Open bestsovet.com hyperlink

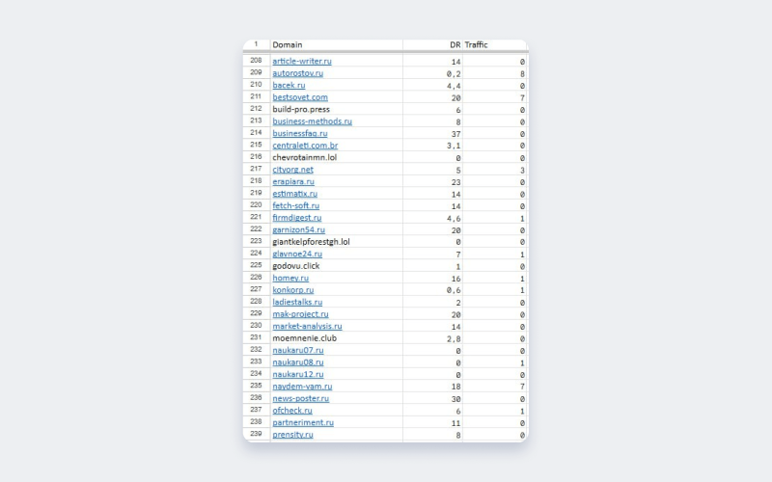click(300, 97)
